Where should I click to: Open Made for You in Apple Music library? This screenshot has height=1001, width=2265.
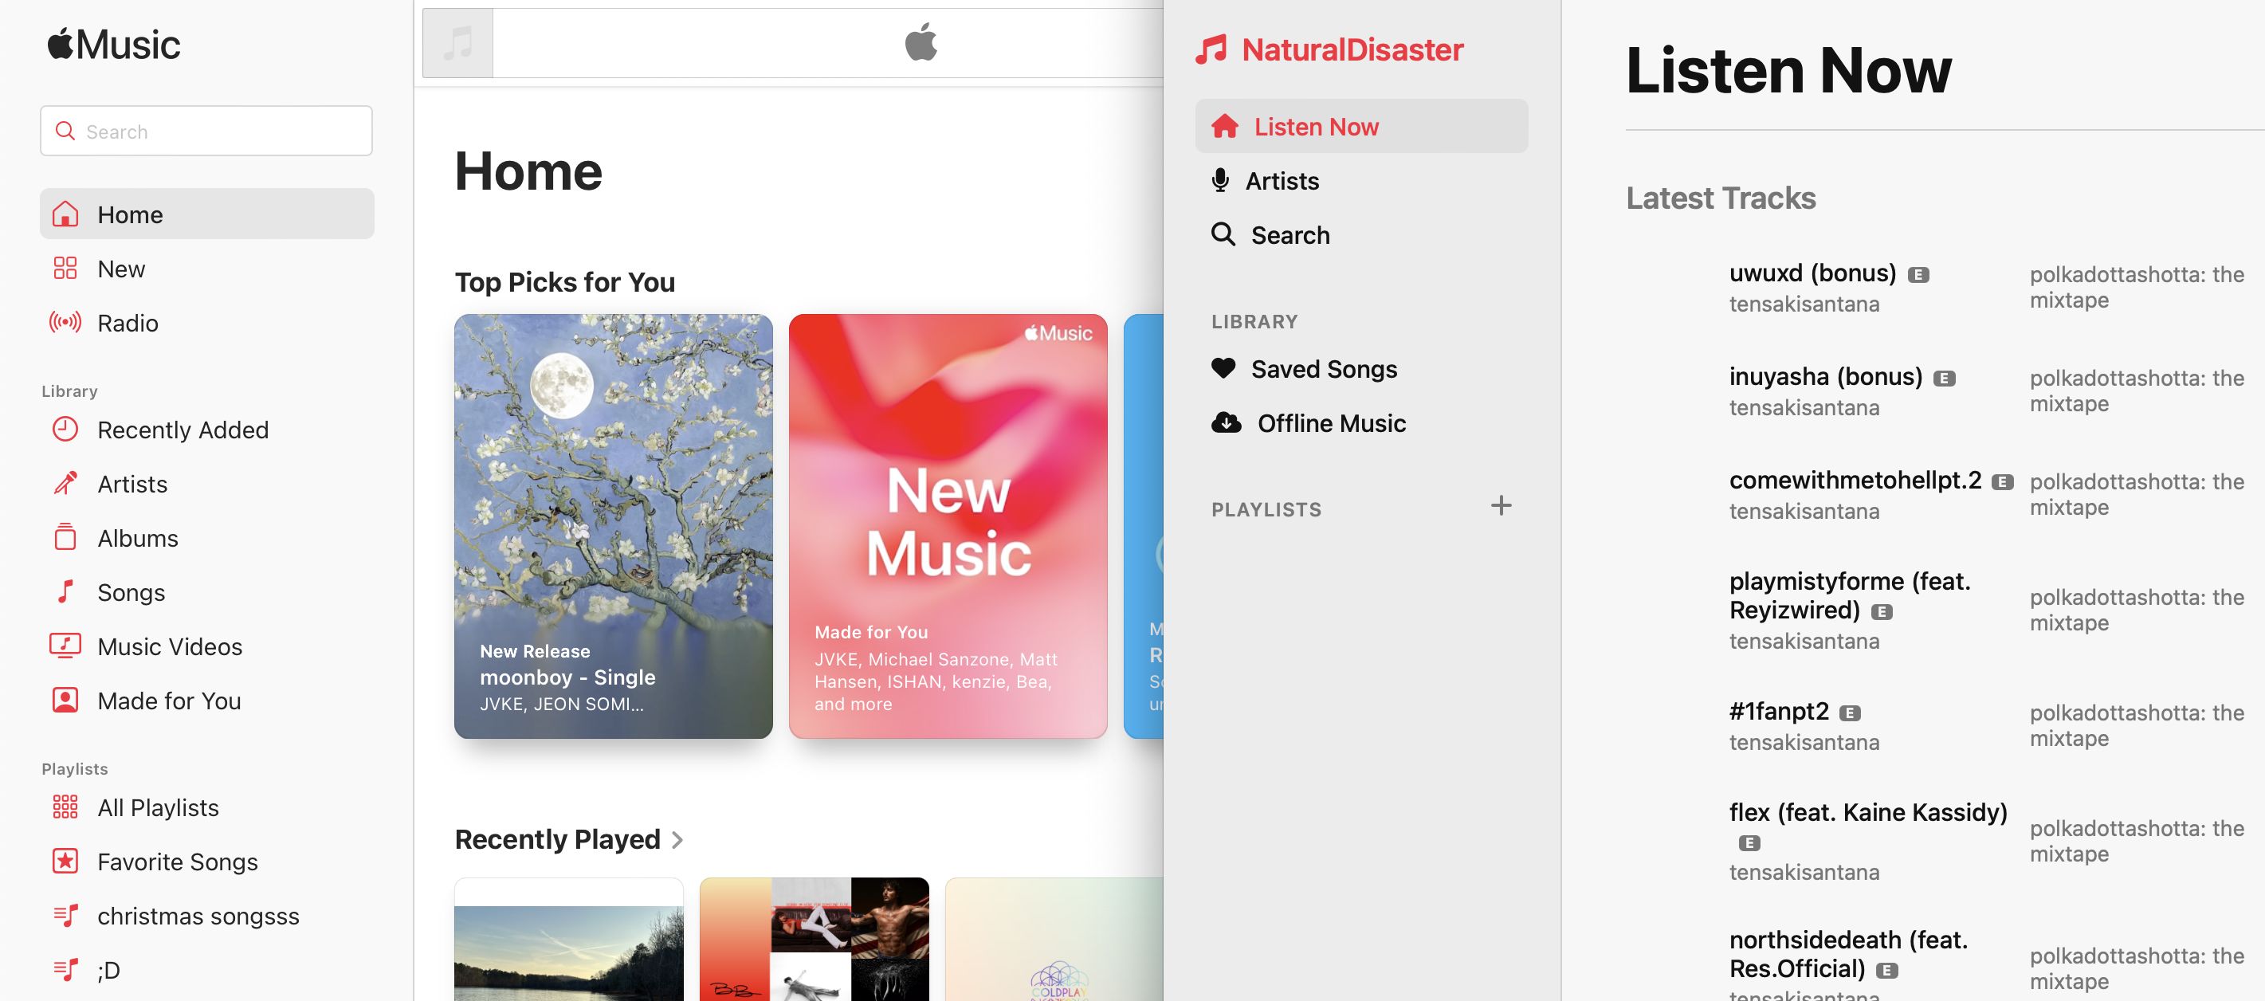[206, 701]
